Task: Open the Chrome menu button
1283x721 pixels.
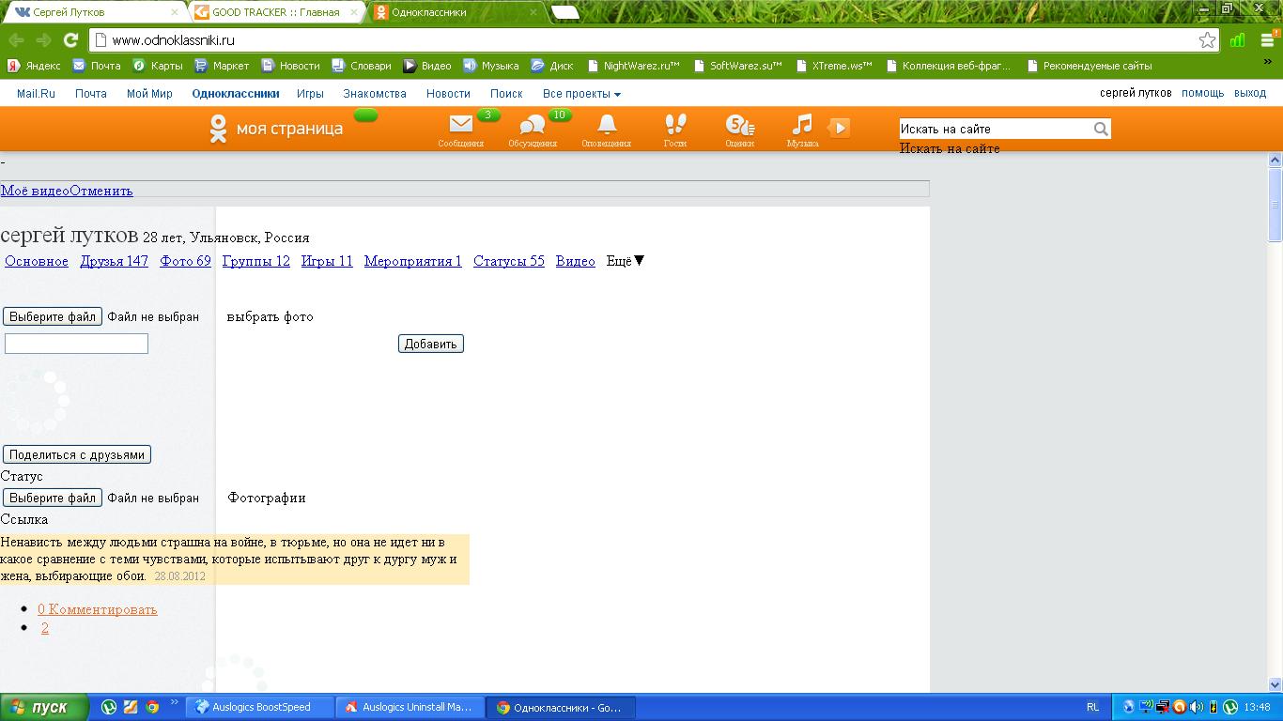Action: (1267, 40)
